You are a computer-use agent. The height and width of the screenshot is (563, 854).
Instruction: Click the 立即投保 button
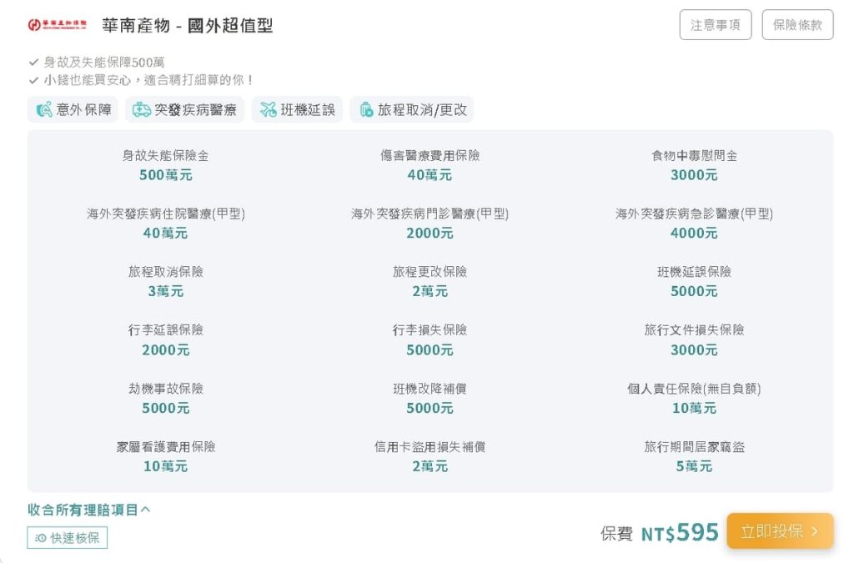click(x=780, y=530)
